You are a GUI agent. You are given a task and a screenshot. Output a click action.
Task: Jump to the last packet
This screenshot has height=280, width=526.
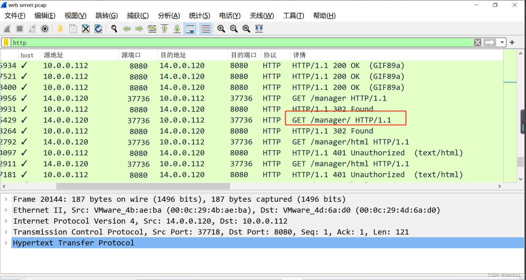(x=177, y=29)
